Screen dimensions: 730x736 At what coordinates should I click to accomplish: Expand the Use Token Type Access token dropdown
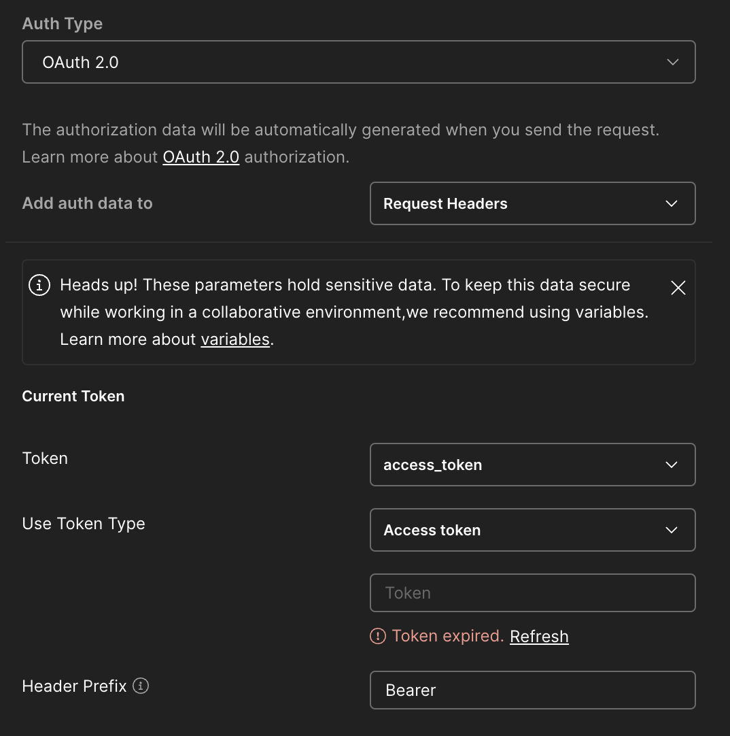click(532, 530)
